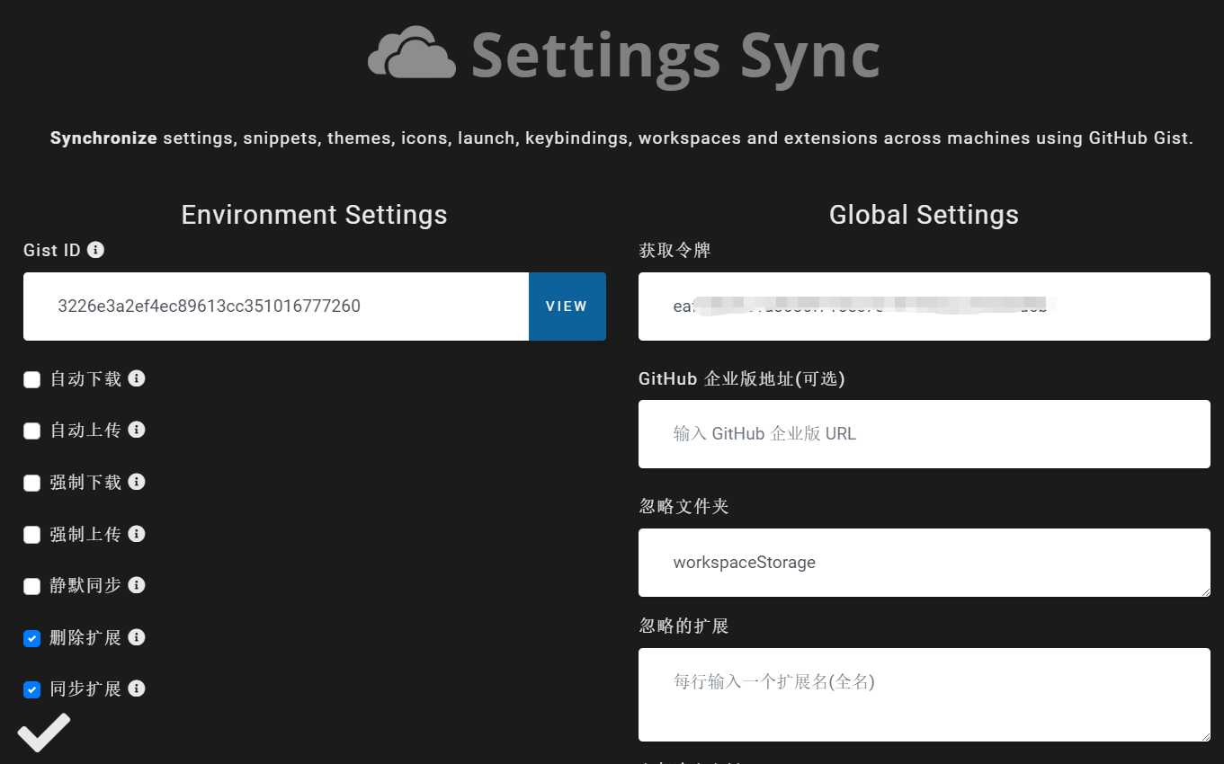Click the 忽略的扩展 label
The height and width of the screenshot is (764, 1224).
pos(683,626)
